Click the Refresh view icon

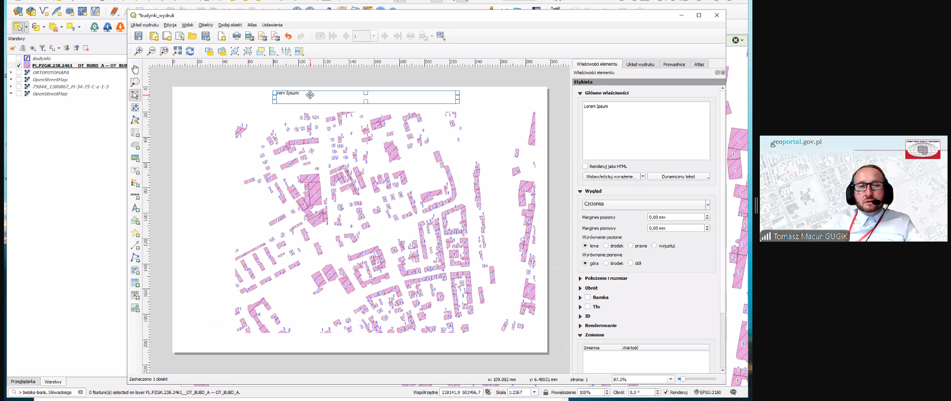[190, 51]
